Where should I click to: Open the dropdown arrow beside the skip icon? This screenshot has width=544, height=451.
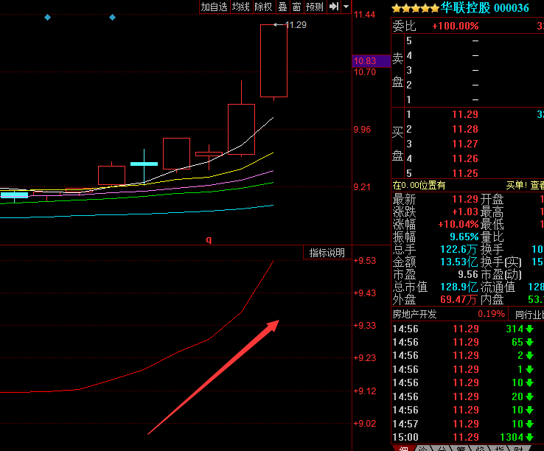coord(346,7)
